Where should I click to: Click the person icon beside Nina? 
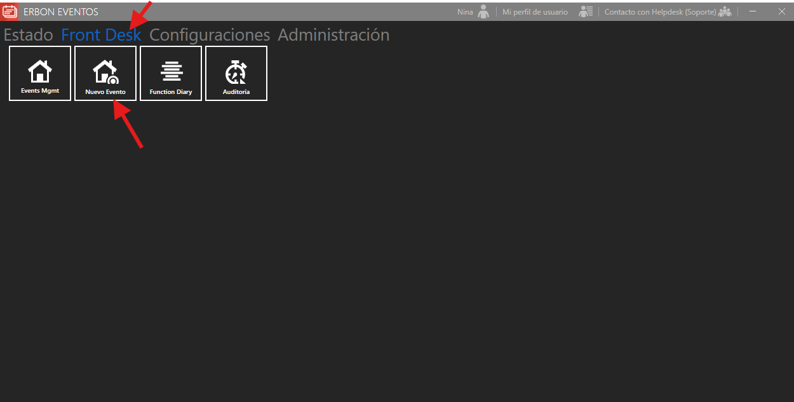pos(484,11)
